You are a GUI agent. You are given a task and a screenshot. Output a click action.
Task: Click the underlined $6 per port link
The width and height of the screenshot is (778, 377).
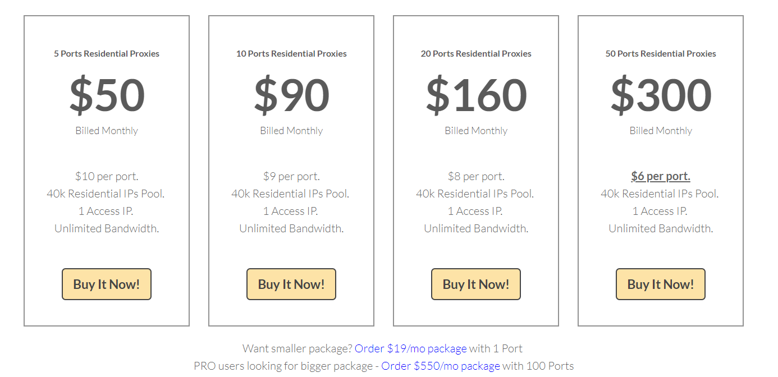(x=660, y=176)
